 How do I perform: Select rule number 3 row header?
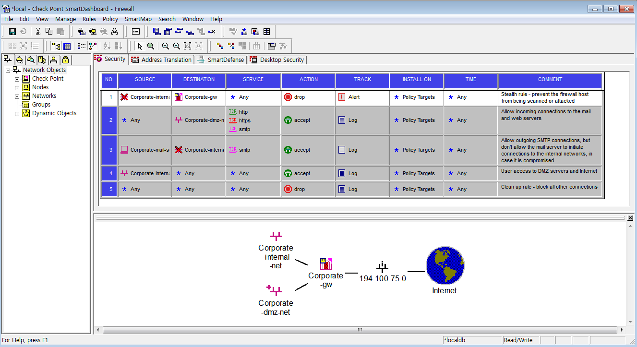[109, 150]
